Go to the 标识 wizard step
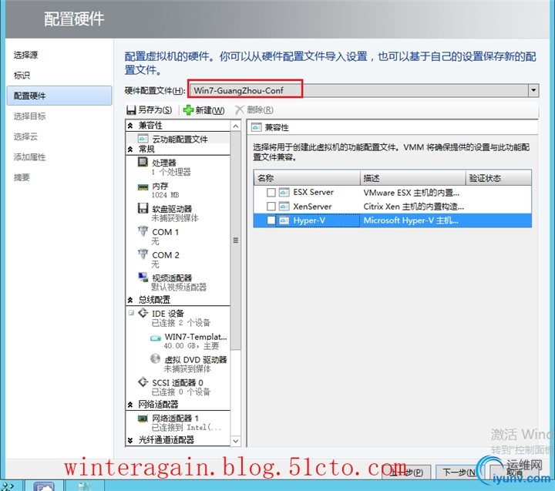This screenshot has height=491, width=555. pos(22,76)
